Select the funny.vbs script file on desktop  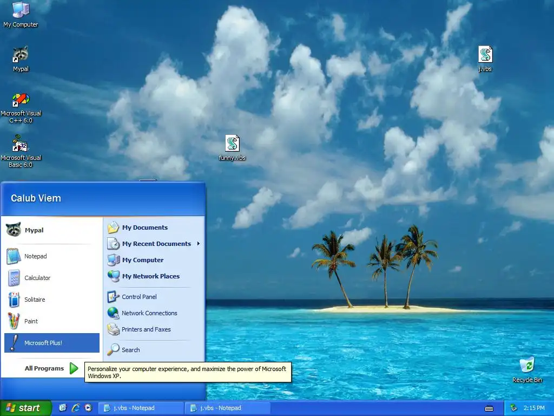[x=232, y=148]
